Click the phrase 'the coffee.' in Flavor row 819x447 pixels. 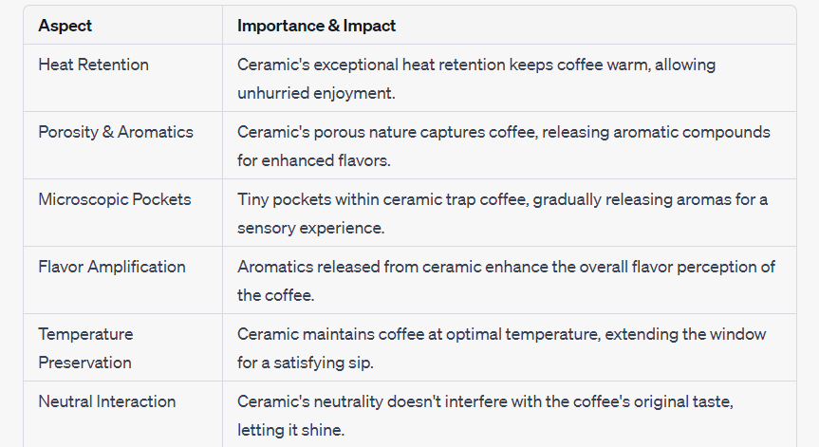276,295
